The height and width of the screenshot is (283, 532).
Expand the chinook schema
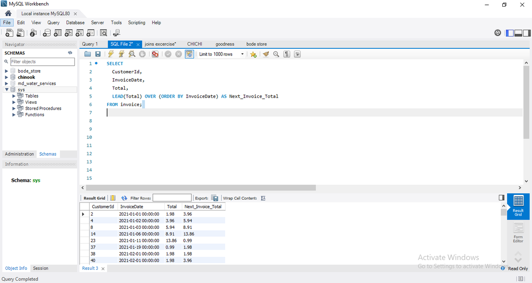pos(6,77)
